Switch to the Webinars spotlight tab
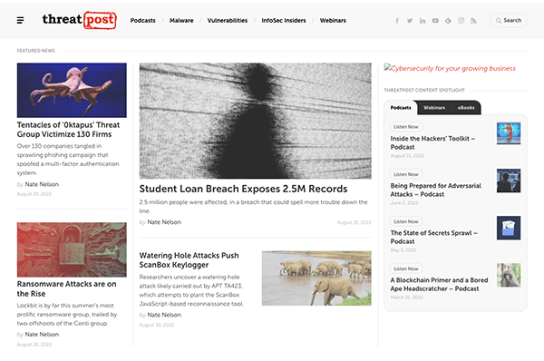The height and width of the screenshot is (361, 544). click(434, 108)
